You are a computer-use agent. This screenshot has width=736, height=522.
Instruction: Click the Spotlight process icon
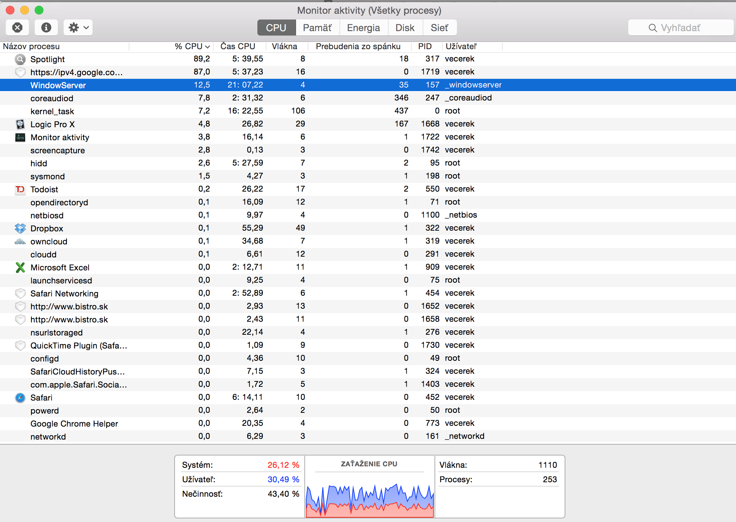tap(20, 59)
